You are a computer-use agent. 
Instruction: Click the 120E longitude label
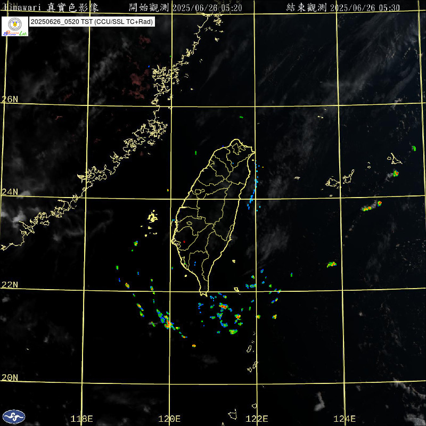(169, 419)
